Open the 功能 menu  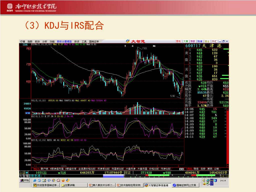tap(52, 41)
